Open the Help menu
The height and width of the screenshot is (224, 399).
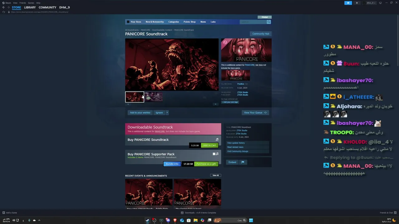38,3
